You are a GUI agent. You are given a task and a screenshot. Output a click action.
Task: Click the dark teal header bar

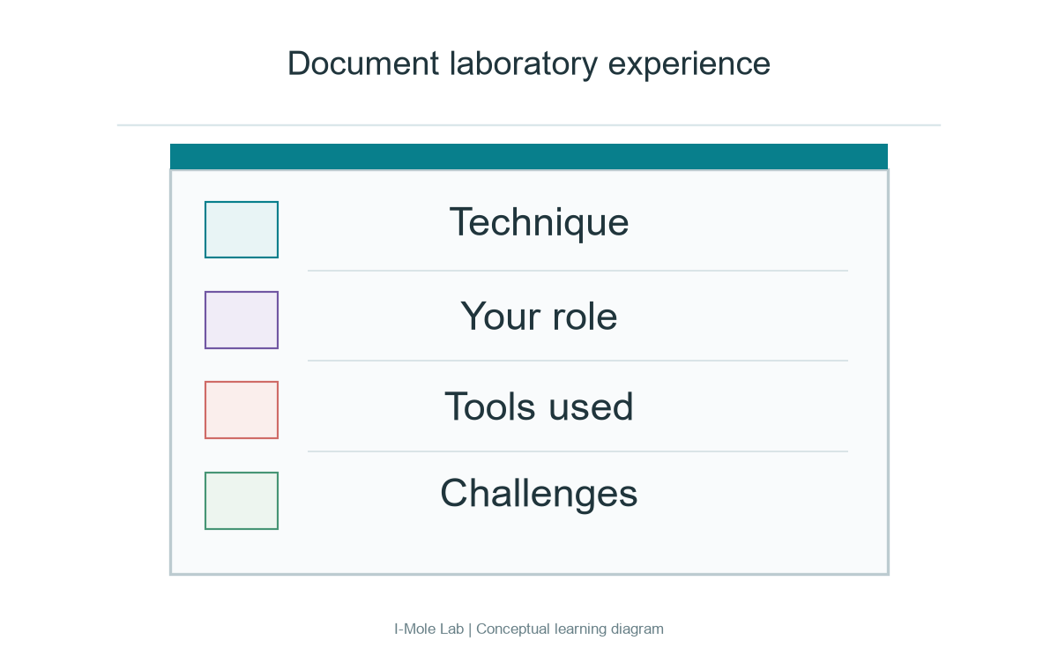point(529,156)
